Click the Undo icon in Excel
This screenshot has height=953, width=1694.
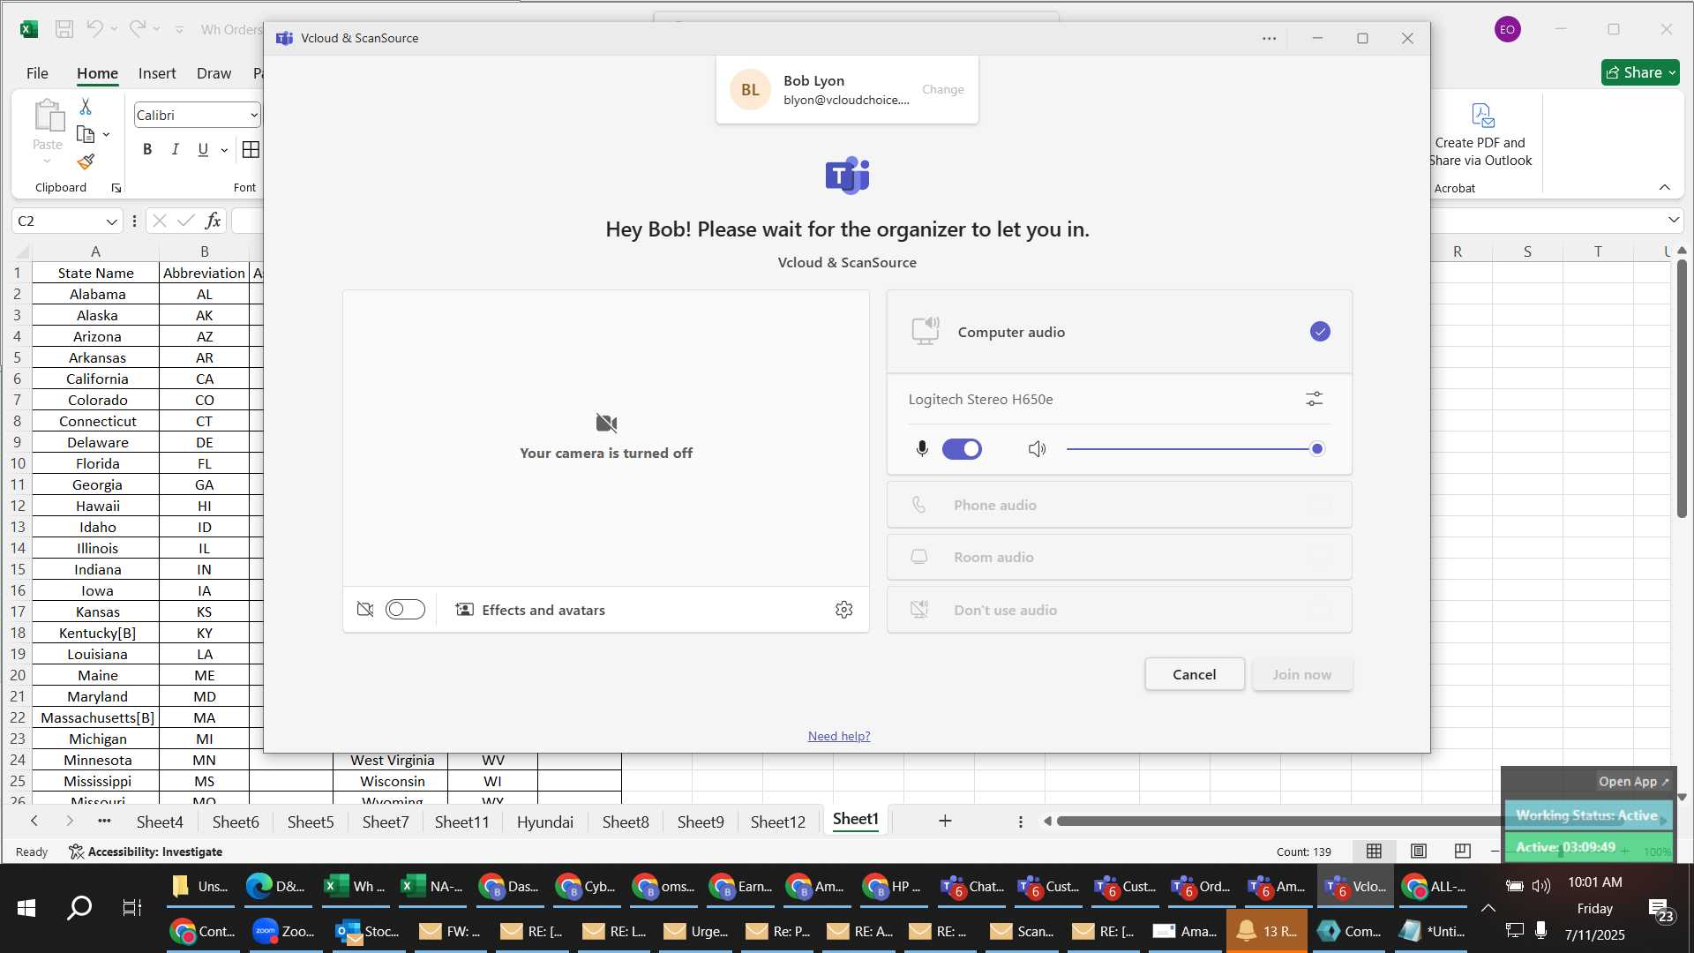94,29
